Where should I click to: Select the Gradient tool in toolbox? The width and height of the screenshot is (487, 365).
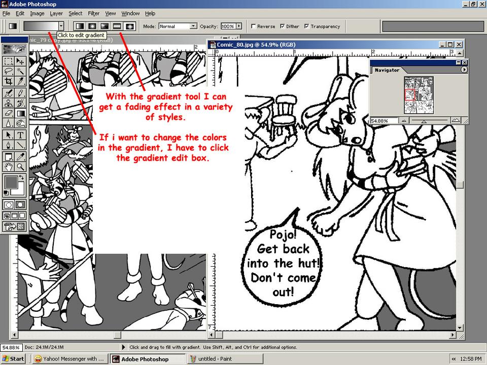click(x=20, y=113)
